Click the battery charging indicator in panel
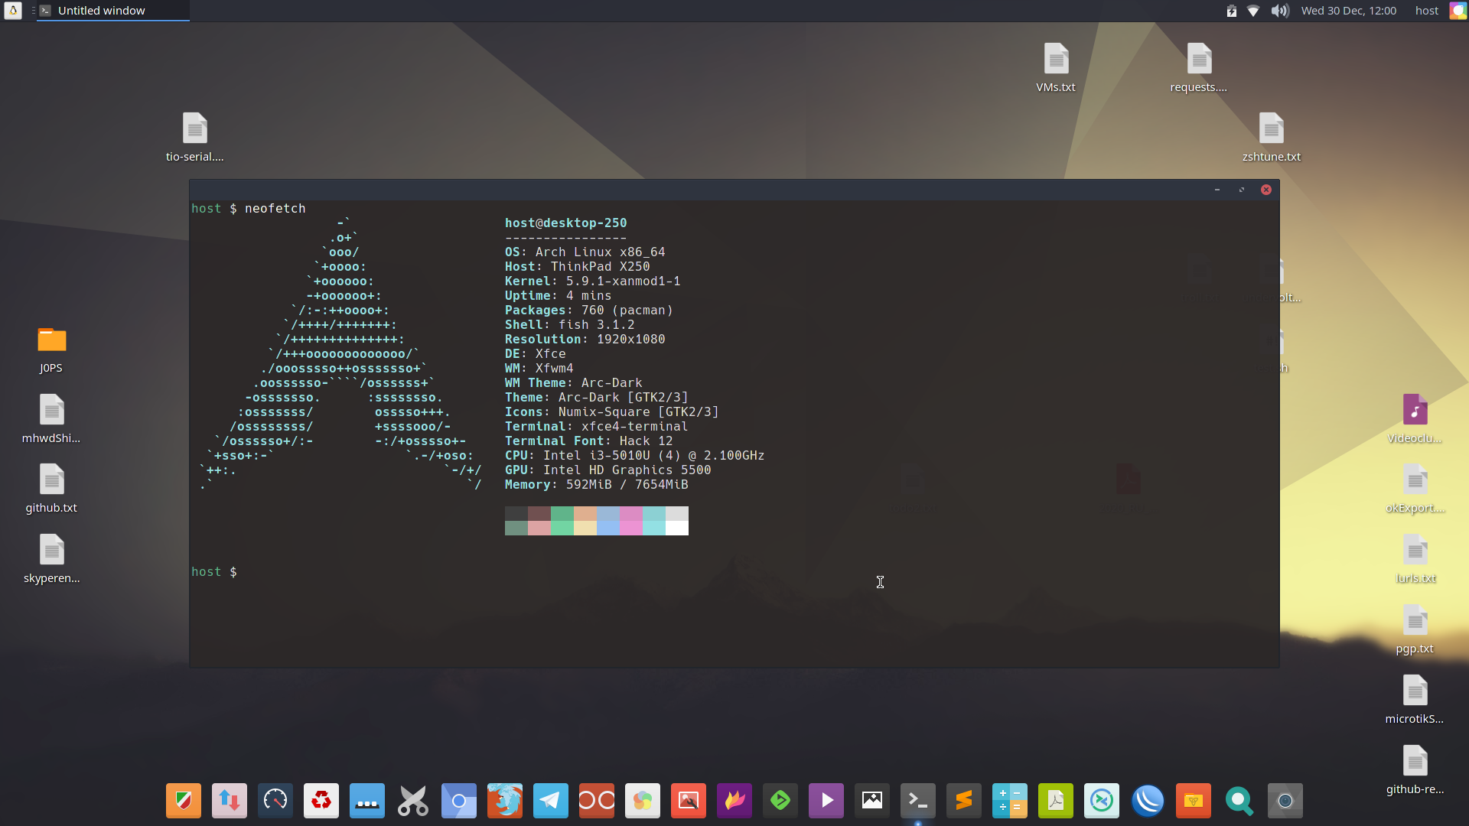Image resolution: width=1469 pixels, height=826 pixels. 1232,11
